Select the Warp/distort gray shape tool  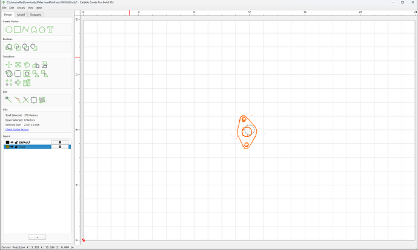(42, 100)
